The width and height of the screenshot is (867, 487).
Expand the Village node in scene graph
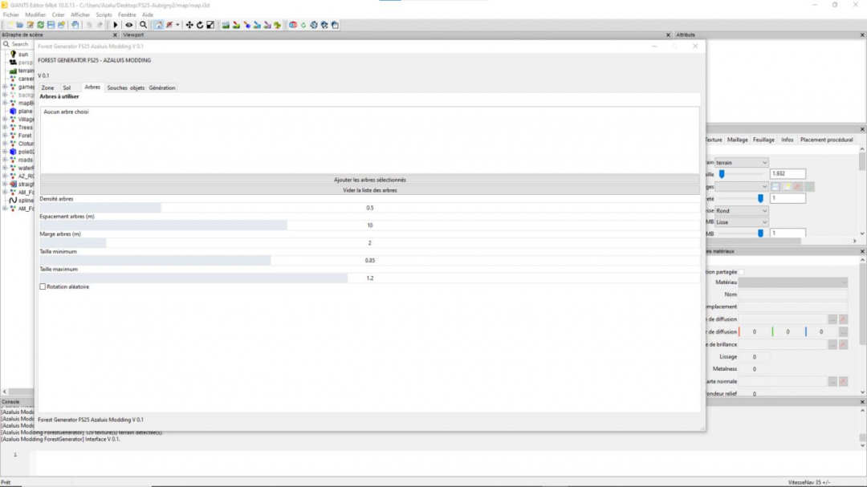pyautogui.click(x=5, y=120)
